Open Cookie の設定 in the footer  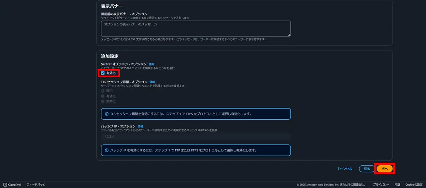[x=414, y=185]
